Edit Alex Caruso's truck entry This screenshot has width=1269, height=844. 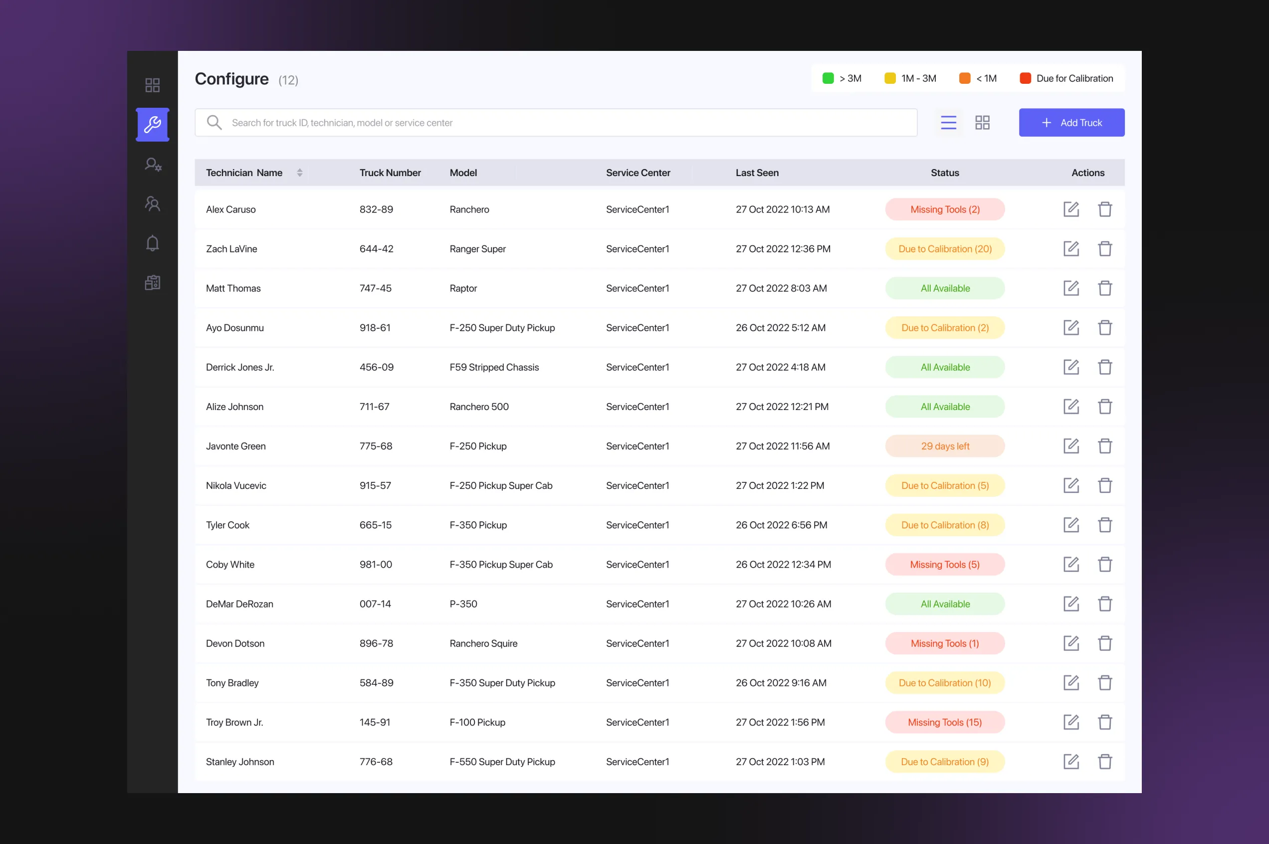[x=1071, y=210]
